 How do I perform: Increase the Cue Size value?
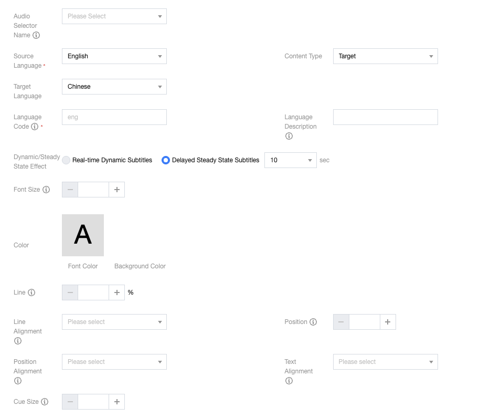[x=116, y=402]
